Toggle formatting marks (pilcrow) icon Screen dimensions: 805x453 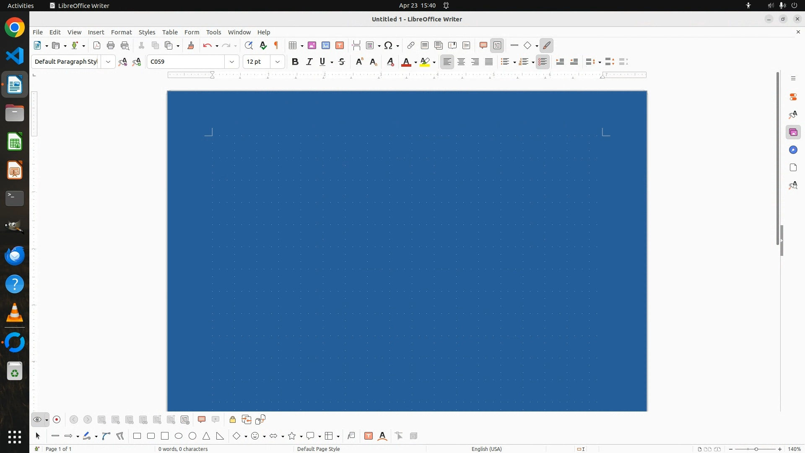(x=276, y=45)
